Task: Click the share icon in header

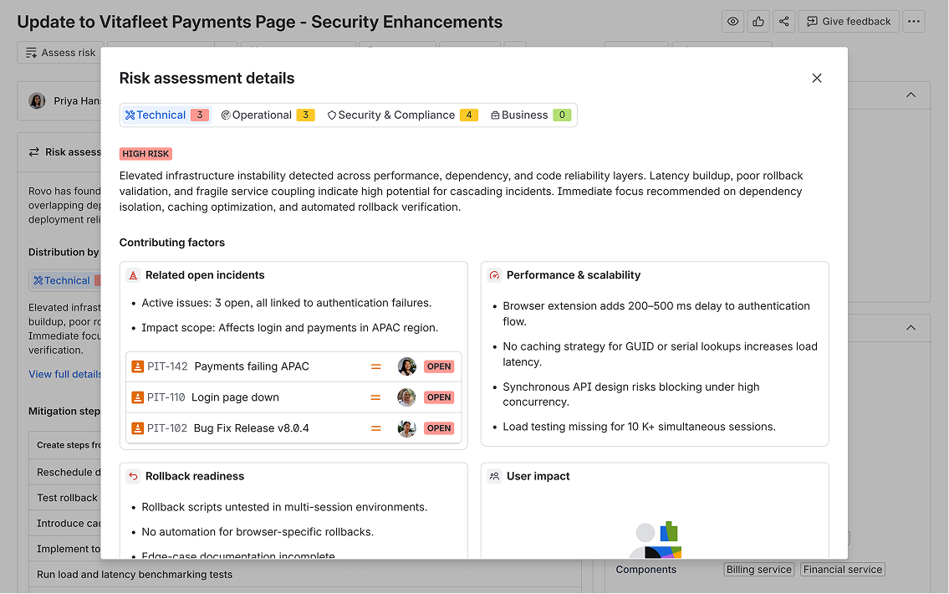Action: [783, 22]
